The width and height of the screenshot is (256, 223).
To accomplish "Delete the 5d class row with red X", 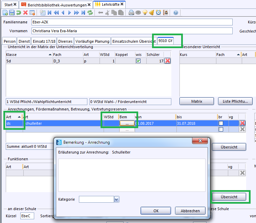I will click(167, 61).
